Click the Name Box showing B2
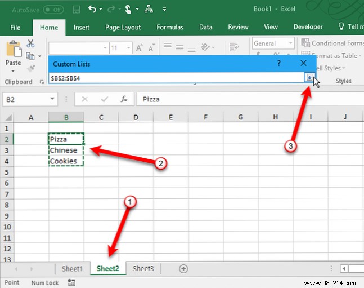 (26, 99)
